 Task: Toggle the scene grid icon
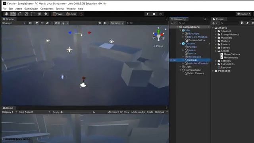[63, 23]
